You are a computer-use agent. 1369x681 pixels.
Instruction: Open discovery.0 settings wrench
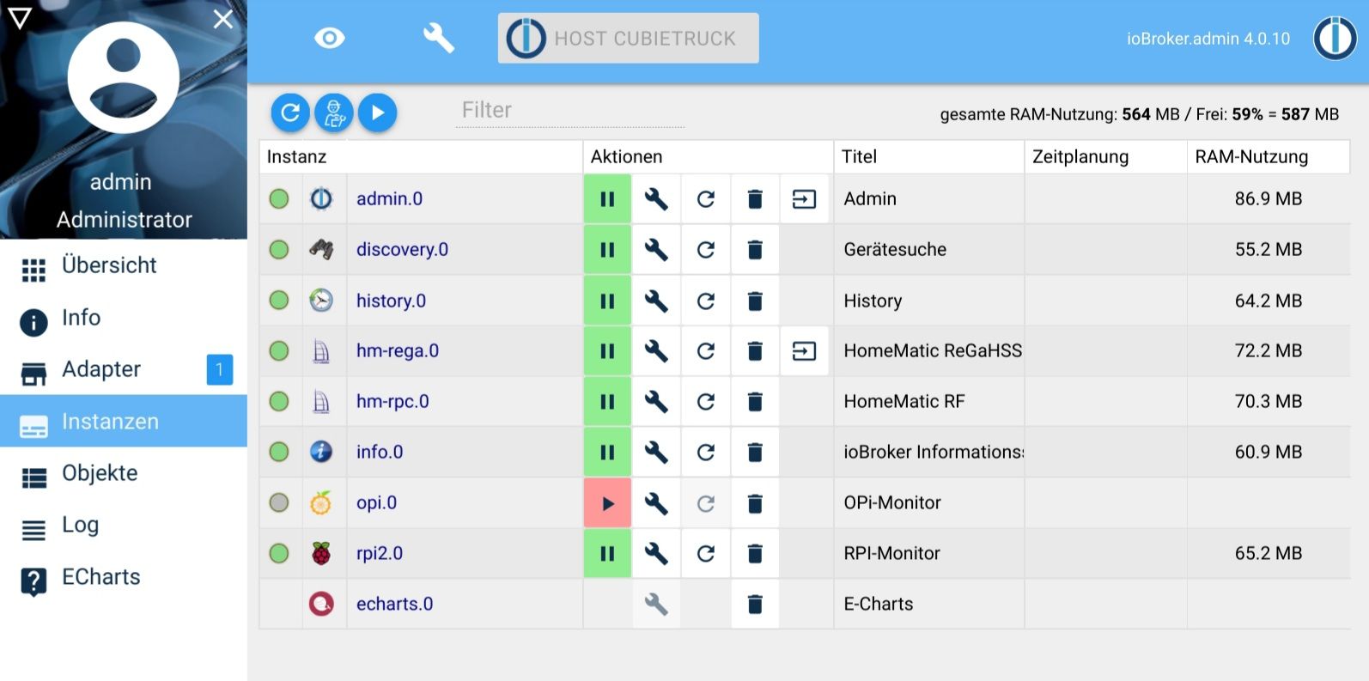coord(656,250)
